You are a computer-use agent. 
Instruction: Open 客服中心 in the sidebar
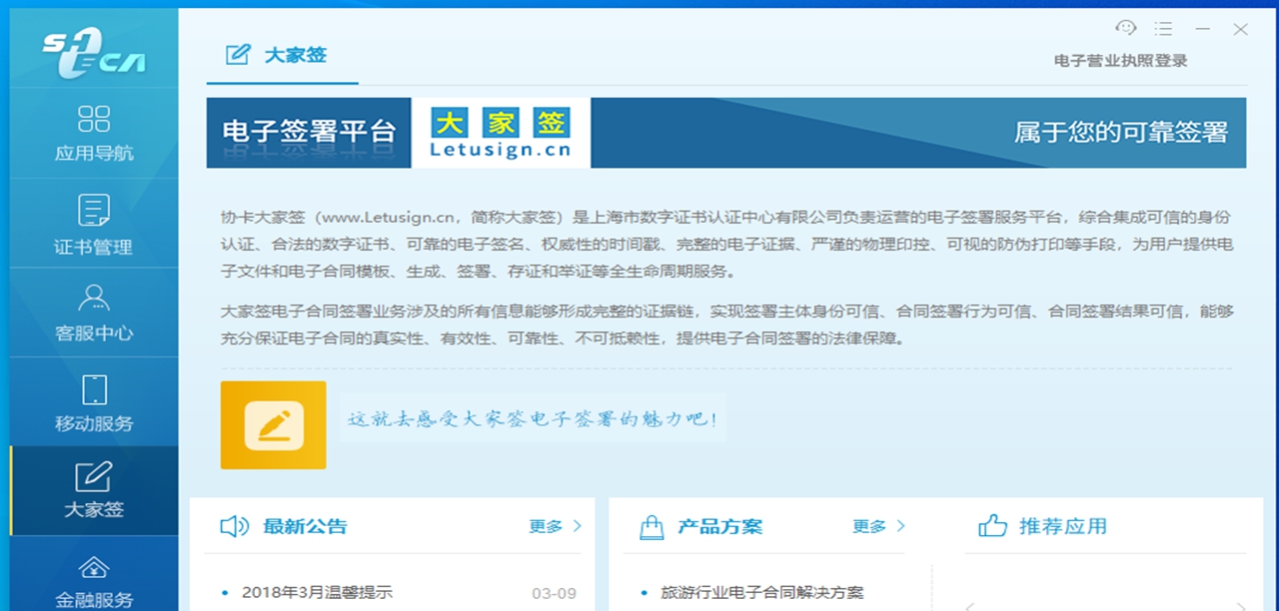point(94,312)
